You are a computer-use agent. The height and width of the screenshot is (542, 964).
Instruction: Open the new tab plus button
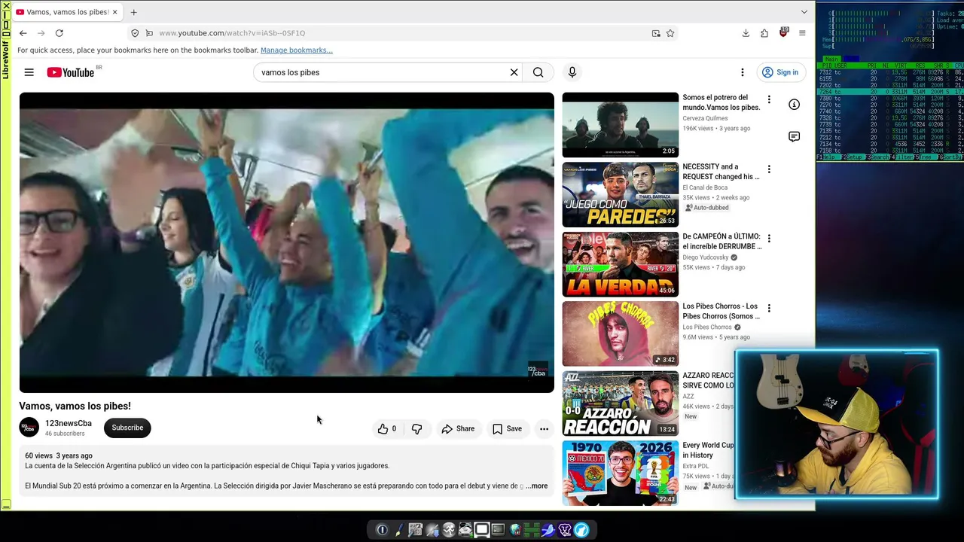click(133, 12)
